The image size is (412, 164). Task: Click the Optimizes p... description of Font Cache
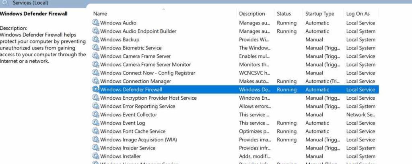[254, 131]
